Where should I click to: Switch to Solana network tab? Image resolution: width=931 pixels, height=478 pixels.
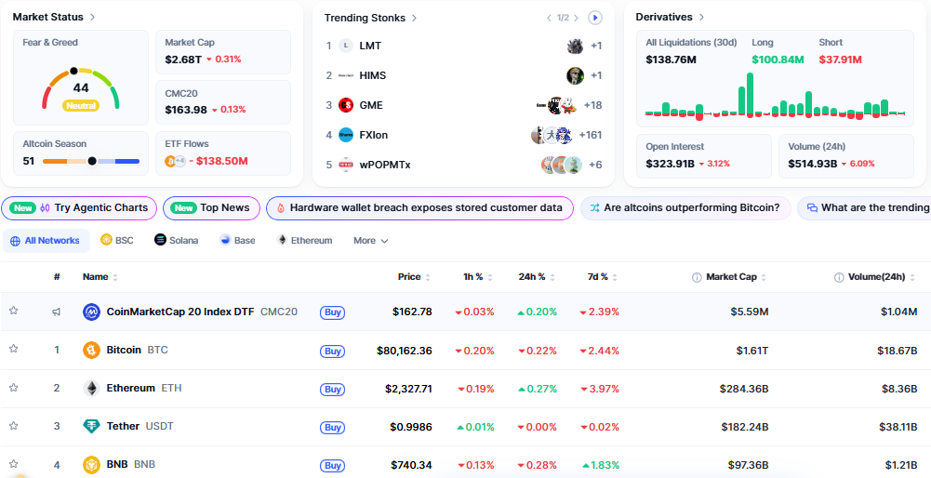177,241
